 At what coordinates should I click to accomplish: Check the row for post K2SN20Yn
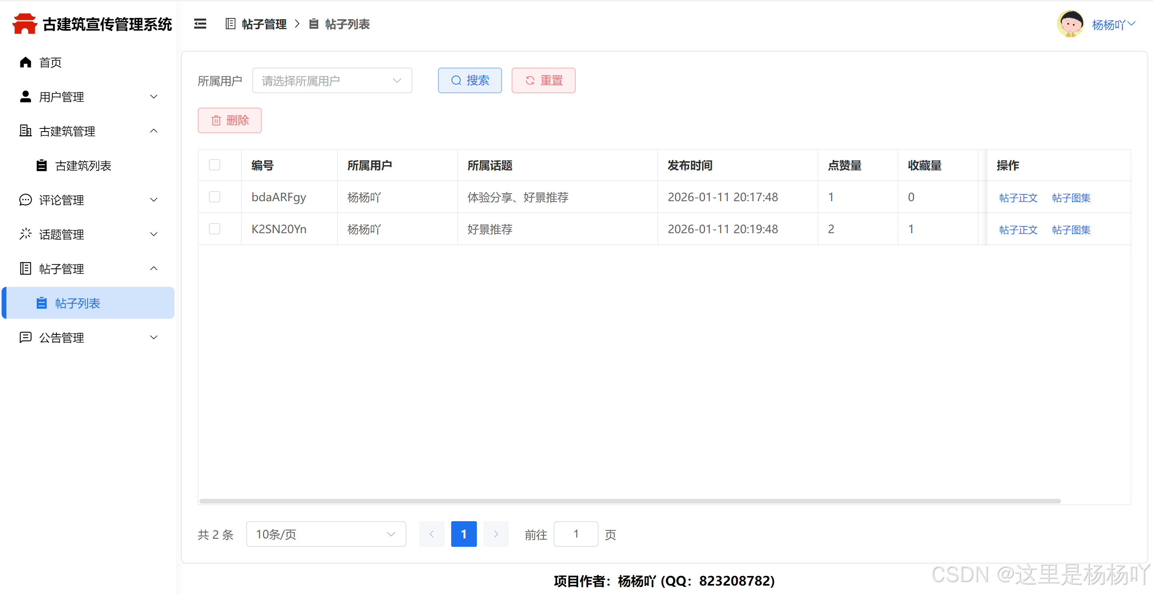[215, 229]
